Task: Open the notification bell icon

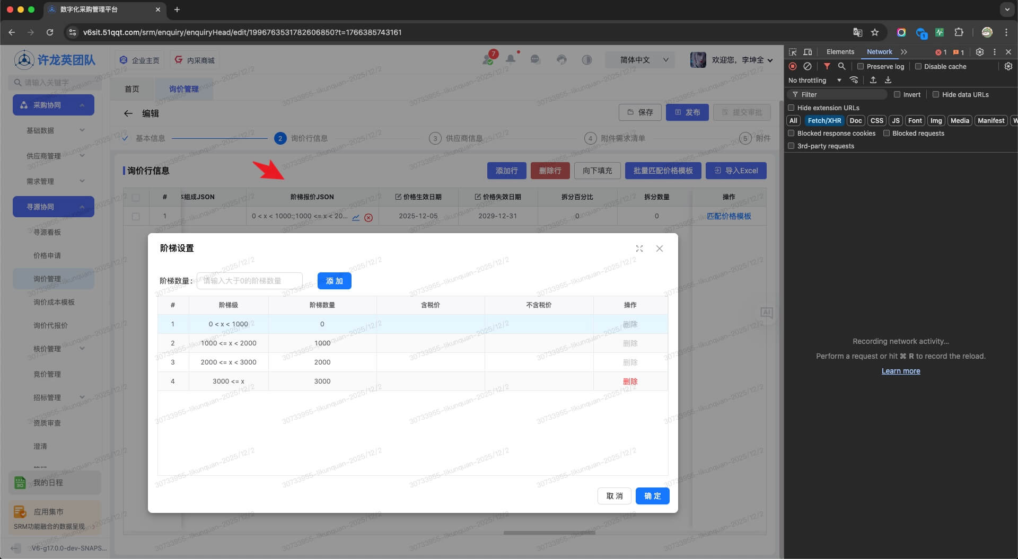Action: [510, 59]
